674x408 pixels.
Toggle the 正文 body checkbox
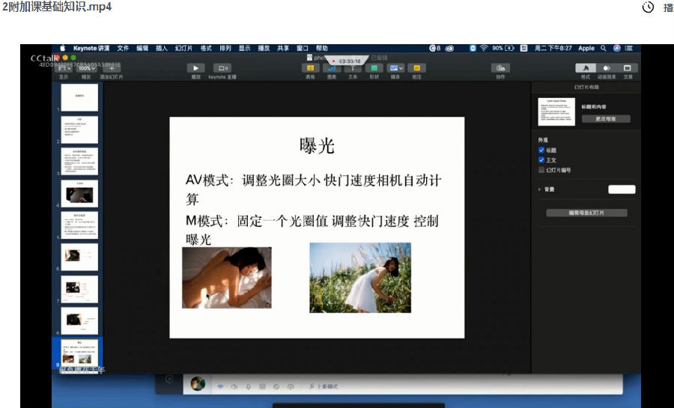(x=541, y=159)
